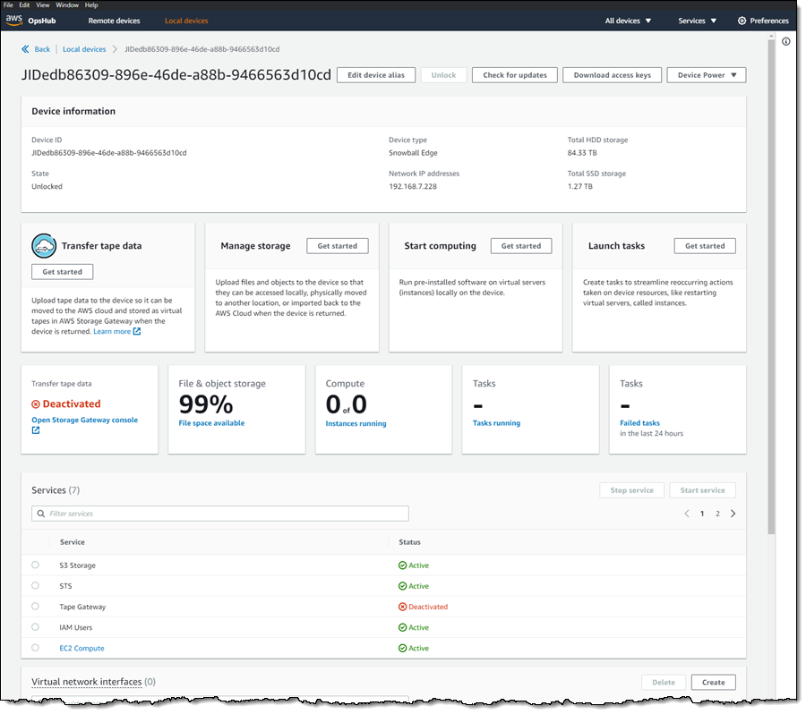The image size is (806, 714).
Task: Open the View menu
Action: coord(43,5)
